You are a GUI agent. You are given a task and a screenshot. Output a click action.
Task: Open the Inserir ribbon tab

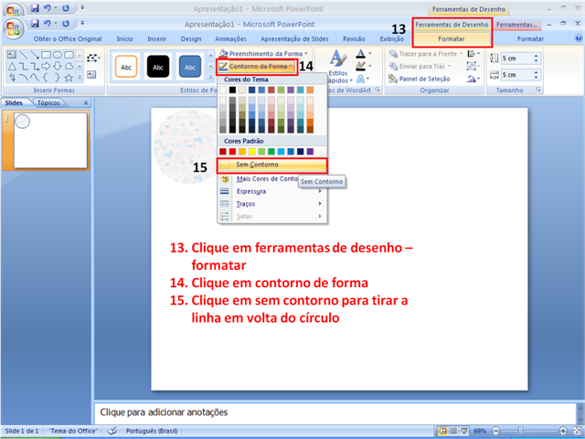156,38
